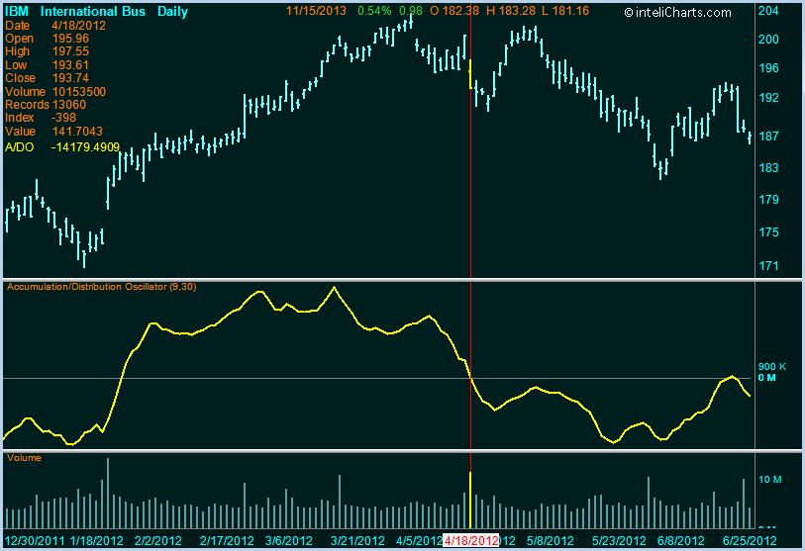Click the 'L 181.16' low price header
Viewport: 805px width, 551px height.
[x=565, y=11]
